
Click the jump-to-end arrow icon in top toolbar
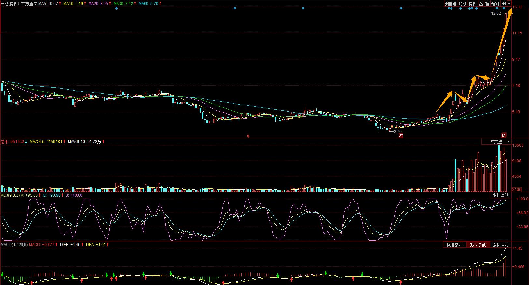click(503, 4)
